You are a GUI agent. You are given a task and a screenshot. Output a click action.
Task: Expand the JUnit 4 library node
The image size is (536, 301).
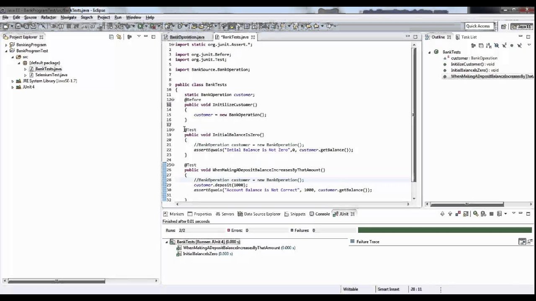point(13,87)
